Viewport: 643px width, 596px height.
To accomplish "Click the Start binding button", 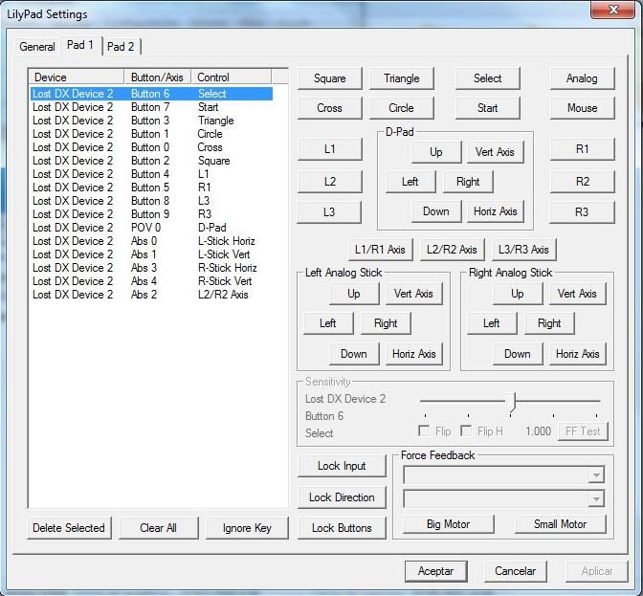I will pyautogui.click(x=488, y=108).
